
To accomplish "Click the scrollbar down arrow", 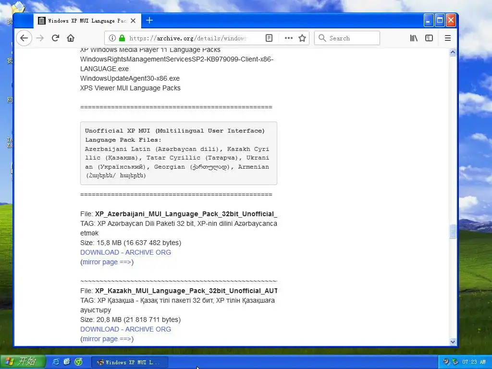I will [x=453, y=342].
